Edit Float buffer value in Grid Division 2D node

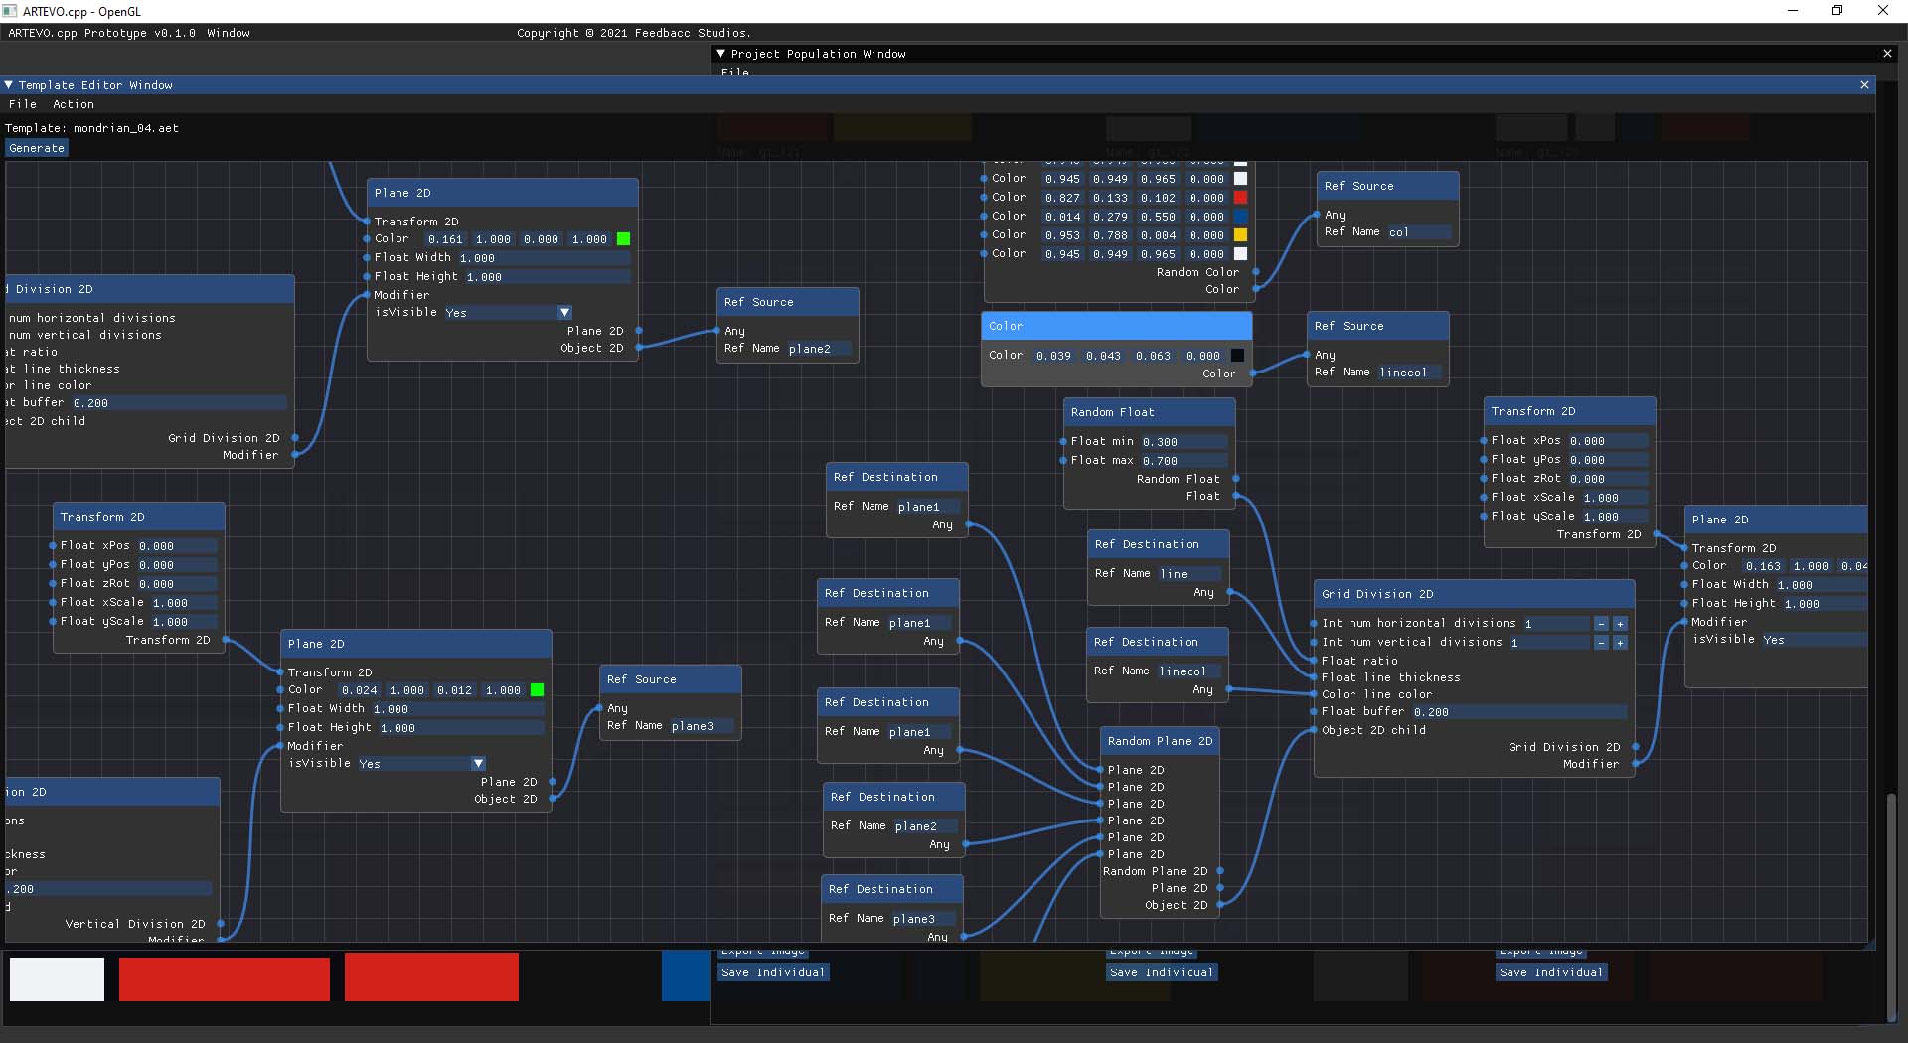click(1518, 712)
